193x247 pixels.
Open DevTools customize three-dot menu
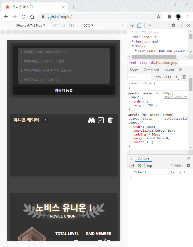[181, 25]
